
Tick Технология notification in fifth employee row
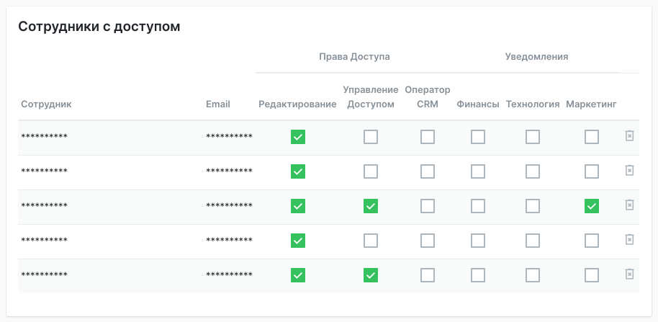(x=533, y=275)
